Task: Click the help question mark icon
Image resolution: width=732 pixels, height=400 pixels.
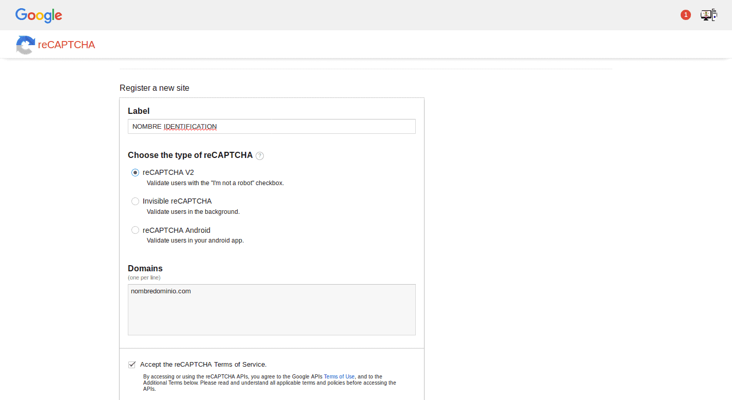Action: pyautogui.click(x=260, y=156)
